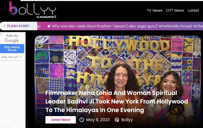
Task: Click the Bollyy by Mayapuri logo
Action: pos(33,10)
